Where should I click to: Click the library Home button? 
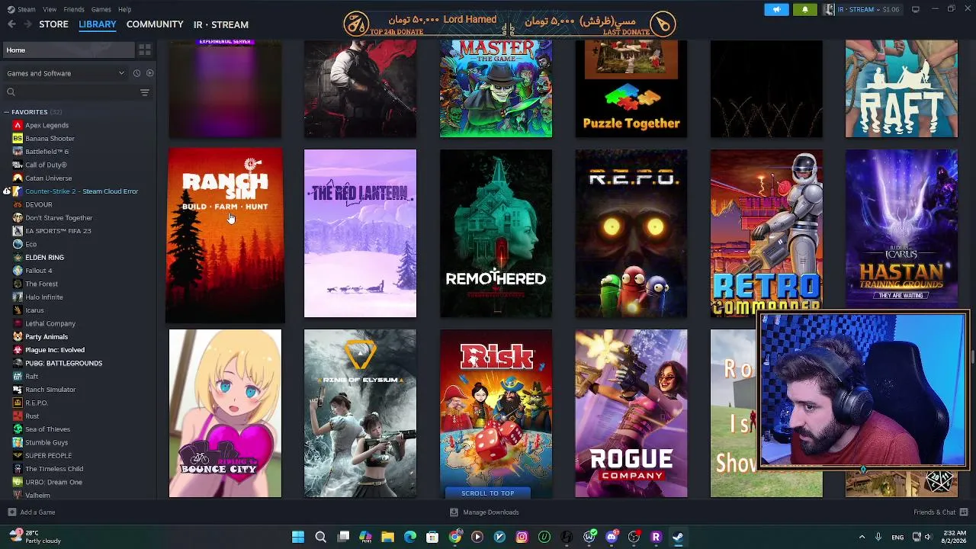pos(69,50)
